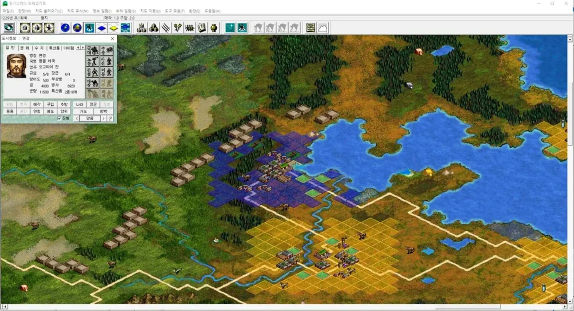
Task: Click the crowned king portrait toolbar icon
Action: click(x=25, y=28)
